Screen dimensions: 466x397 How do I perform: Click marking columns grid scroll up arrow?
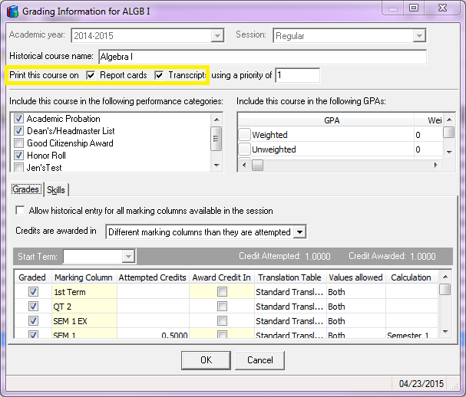point(445,277)
